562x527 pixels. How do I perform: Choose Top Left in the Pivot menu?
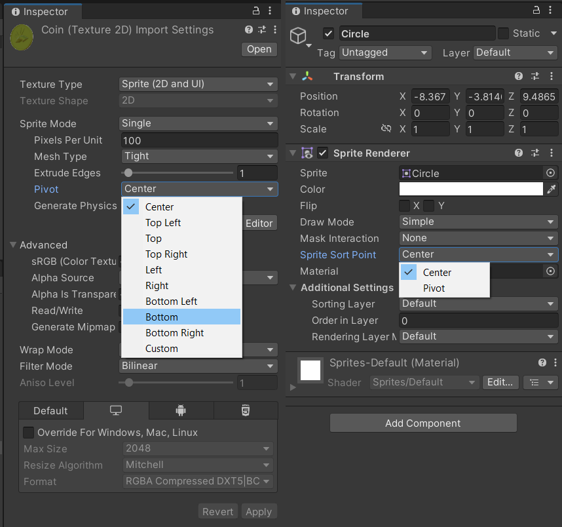181,222
